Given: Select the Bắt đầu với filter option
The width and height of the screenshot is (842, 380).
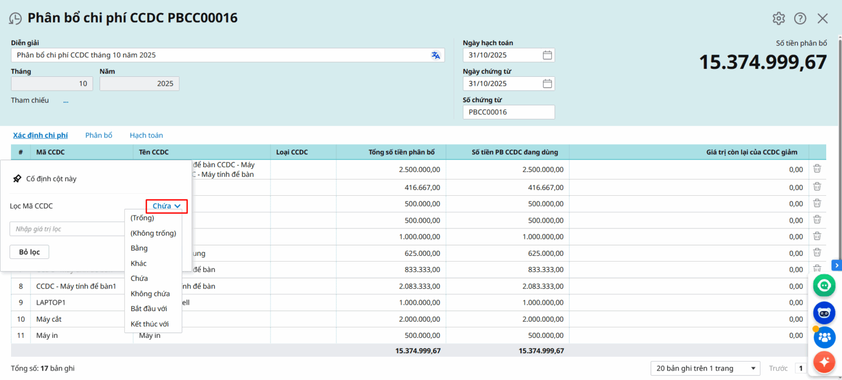Looking at the screenshot, I should coord(149,309).
